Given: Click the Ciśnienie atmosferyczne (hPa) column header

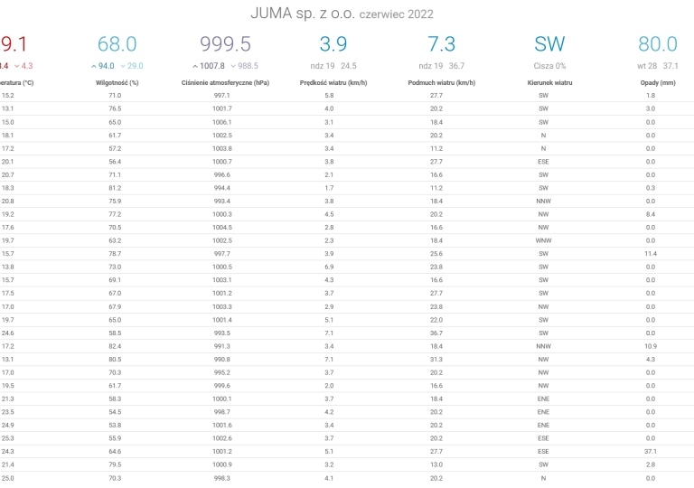Looking at the screenshot, I should (x=223, y=82).
